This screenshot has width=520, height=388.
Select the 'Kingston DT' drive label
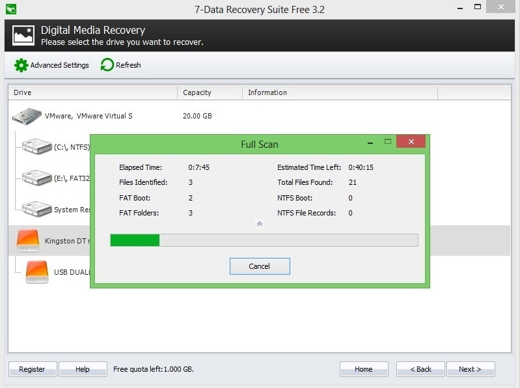point(67,241)
